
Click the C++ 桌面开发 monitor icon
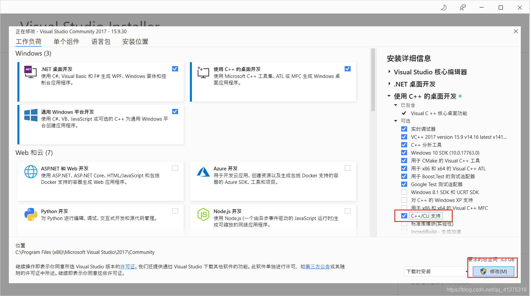pos(203,73)
